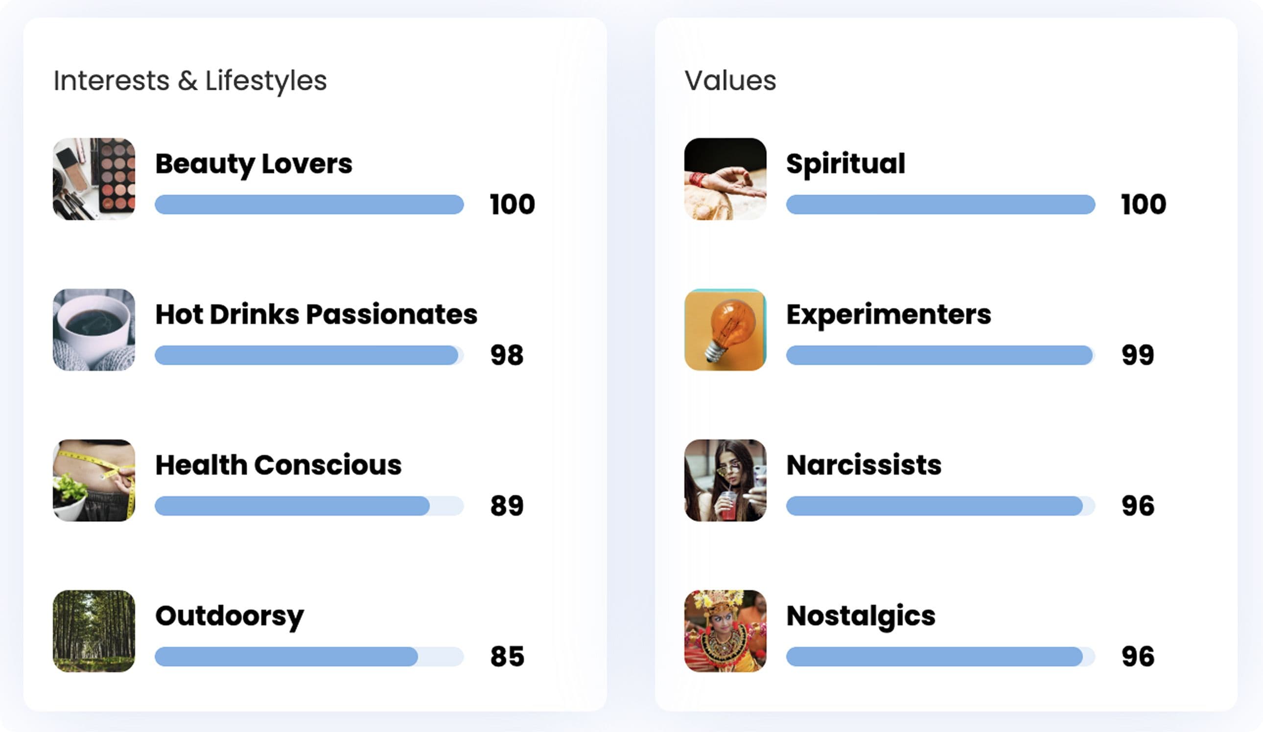Select the Health Conscious measuring tape image
1263x732 pixels.
point(94,480)
